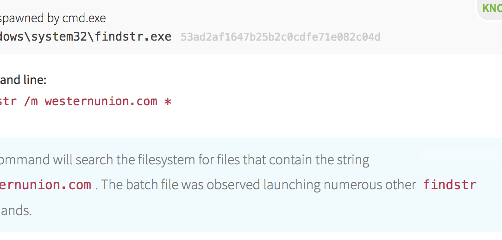Click the "/m" flag in the command
This screenshot has width=502, height=240.
31,101
